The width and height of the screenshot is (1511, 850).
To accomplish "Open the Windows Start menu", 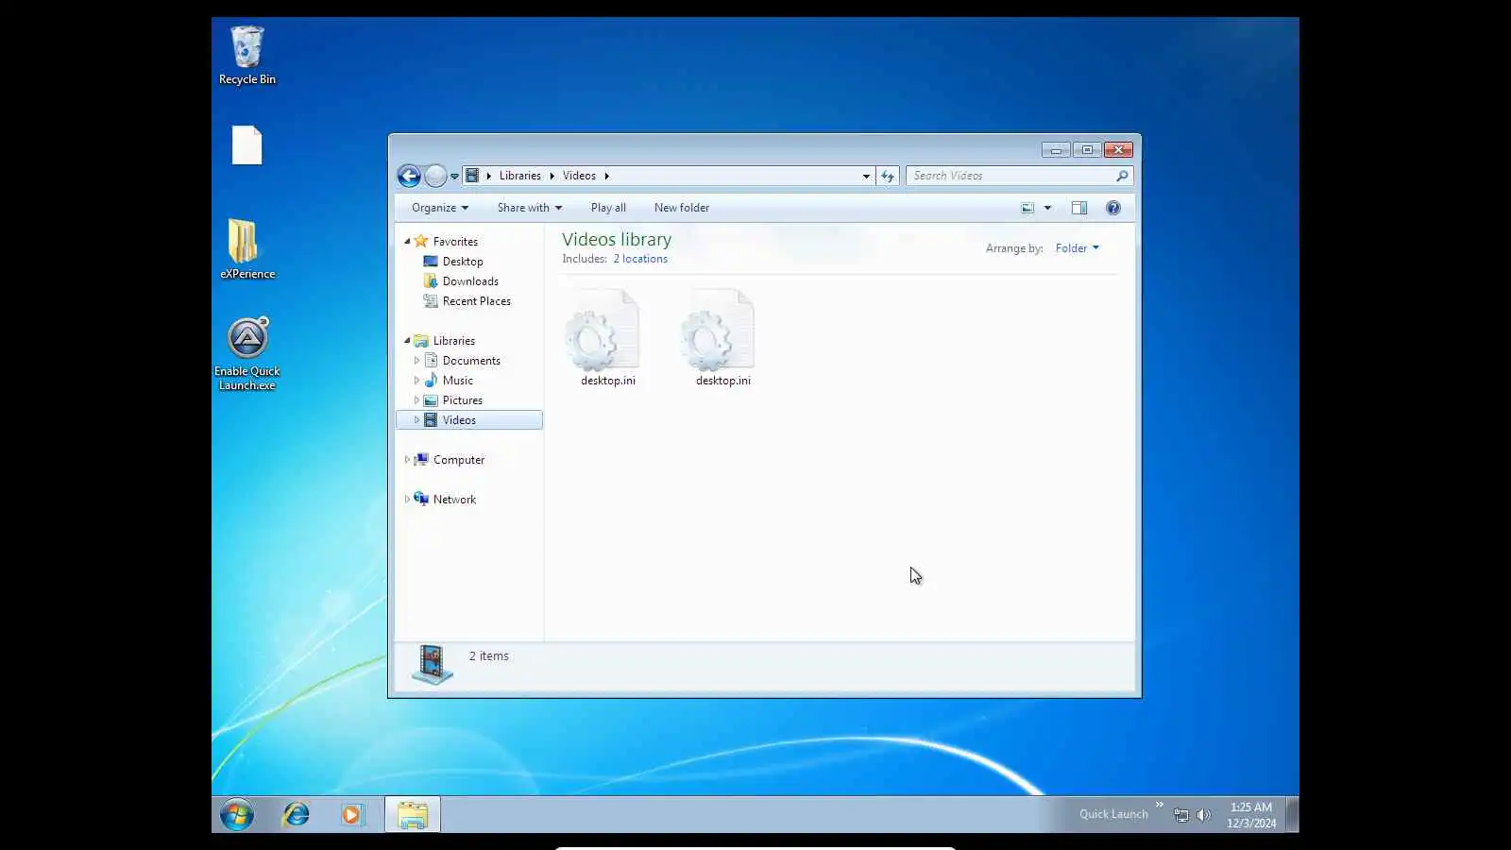I will pos(237,814).
